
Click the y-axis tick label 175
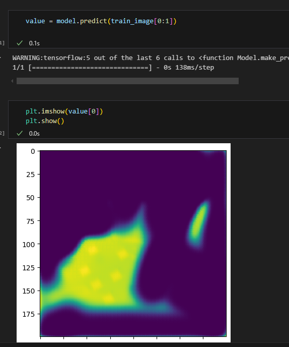[29, 314]
